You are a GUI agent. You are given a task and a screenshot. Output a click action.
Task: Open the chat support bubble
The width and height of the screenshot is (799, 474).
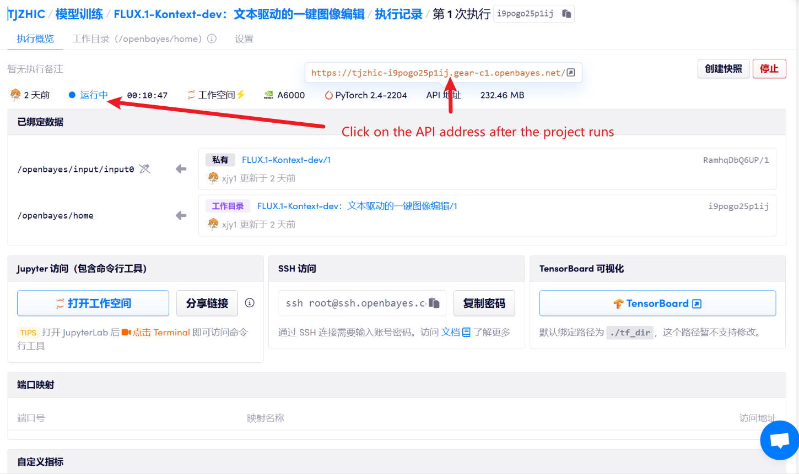(779, 440)
